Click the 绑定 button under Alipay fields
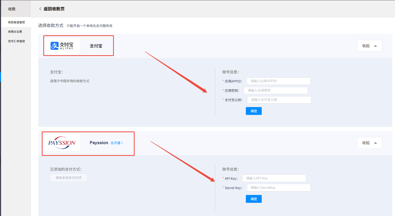 click(x=254, y=111)
